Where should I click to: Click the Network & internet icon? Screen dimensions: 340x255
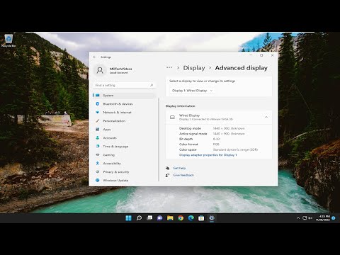(98, 112)
